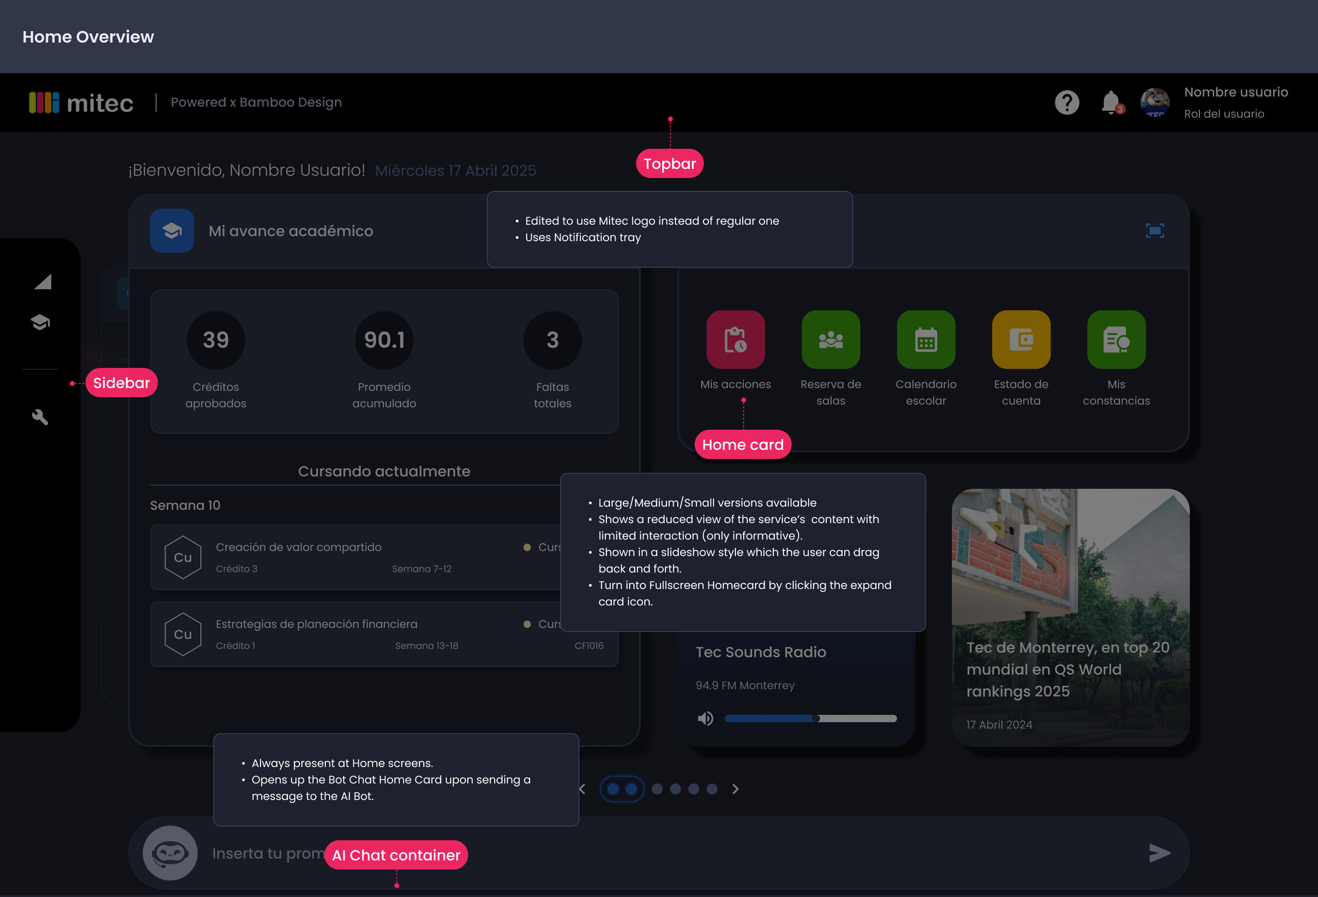The image size is (1318, 897).
Task: Open Creación de valor compartido course row
Action: (x=384, y=557)
